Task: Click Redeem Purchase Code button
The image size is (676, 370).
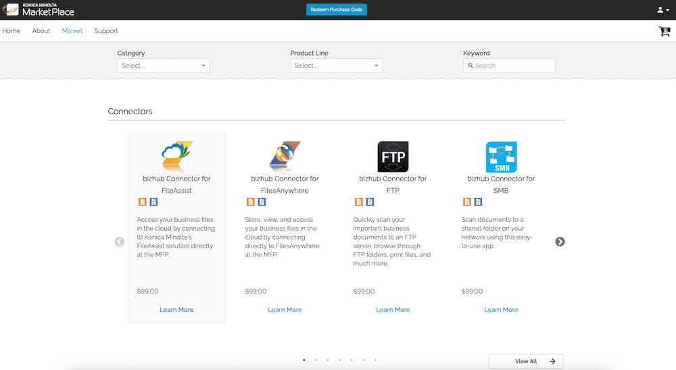Action: [336, 9]
